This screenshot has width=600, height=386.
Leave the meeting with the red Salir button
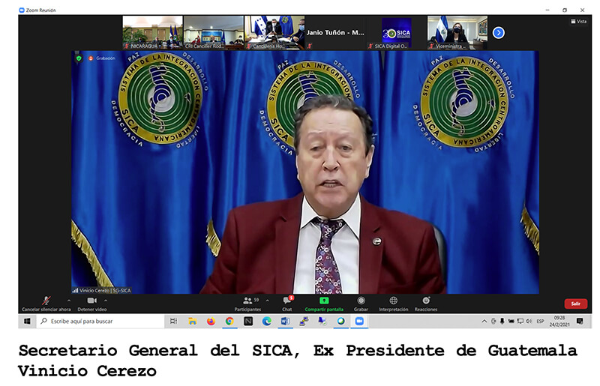[575, 304]
